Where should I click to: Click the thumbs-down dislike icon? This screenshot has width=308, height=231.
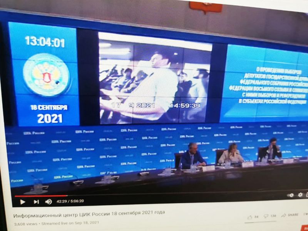(266, 216)
